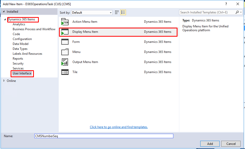Click the Tile template name text
The width and height of the screenshot is (245, 149).
pyautogui.click(x=75, y=72)
